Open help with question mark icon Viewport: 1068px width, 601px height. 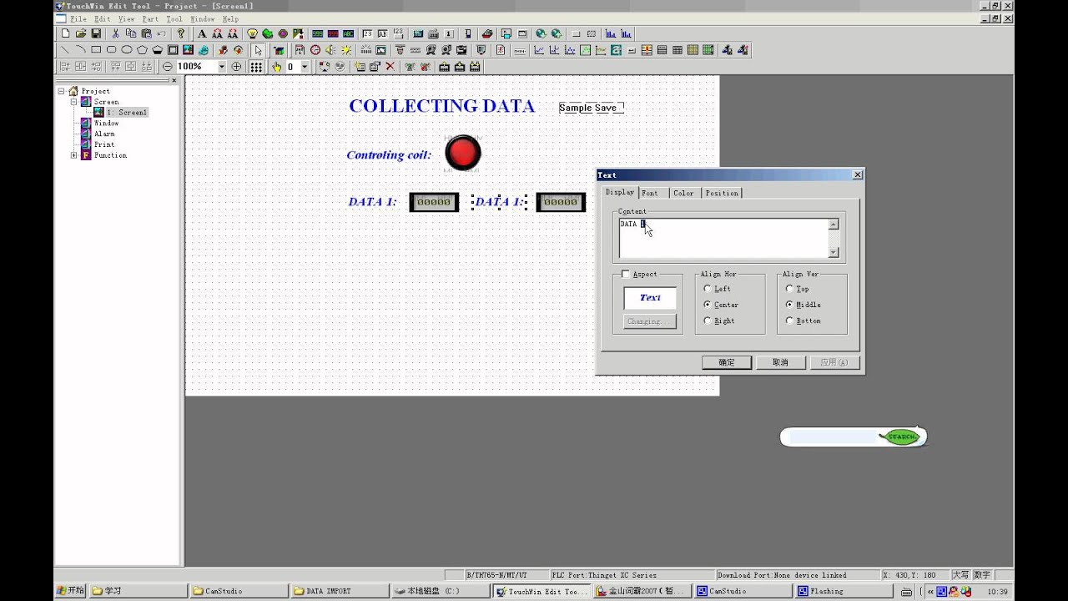[180, 33]
